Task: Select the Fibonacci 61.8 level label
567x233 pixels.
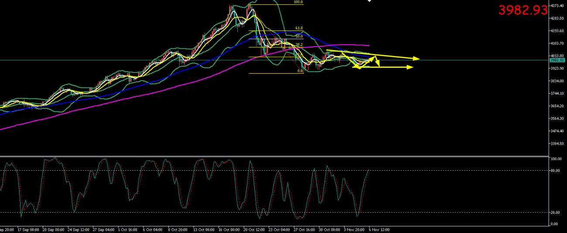Action: click(299, 28)
